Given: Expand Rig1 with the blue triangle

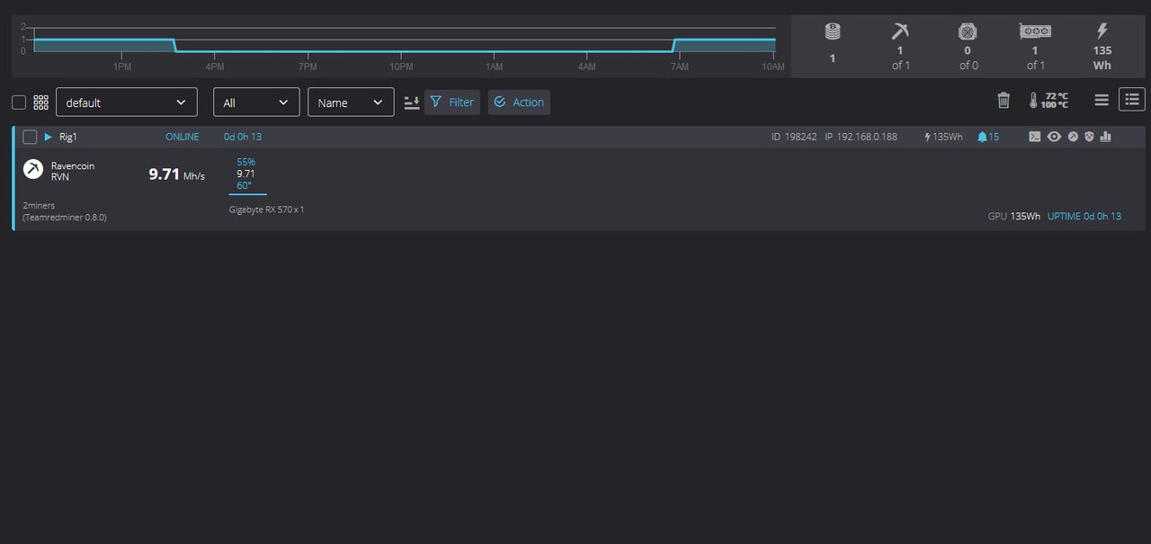Looking at the screenshot, I should point(49,137).
